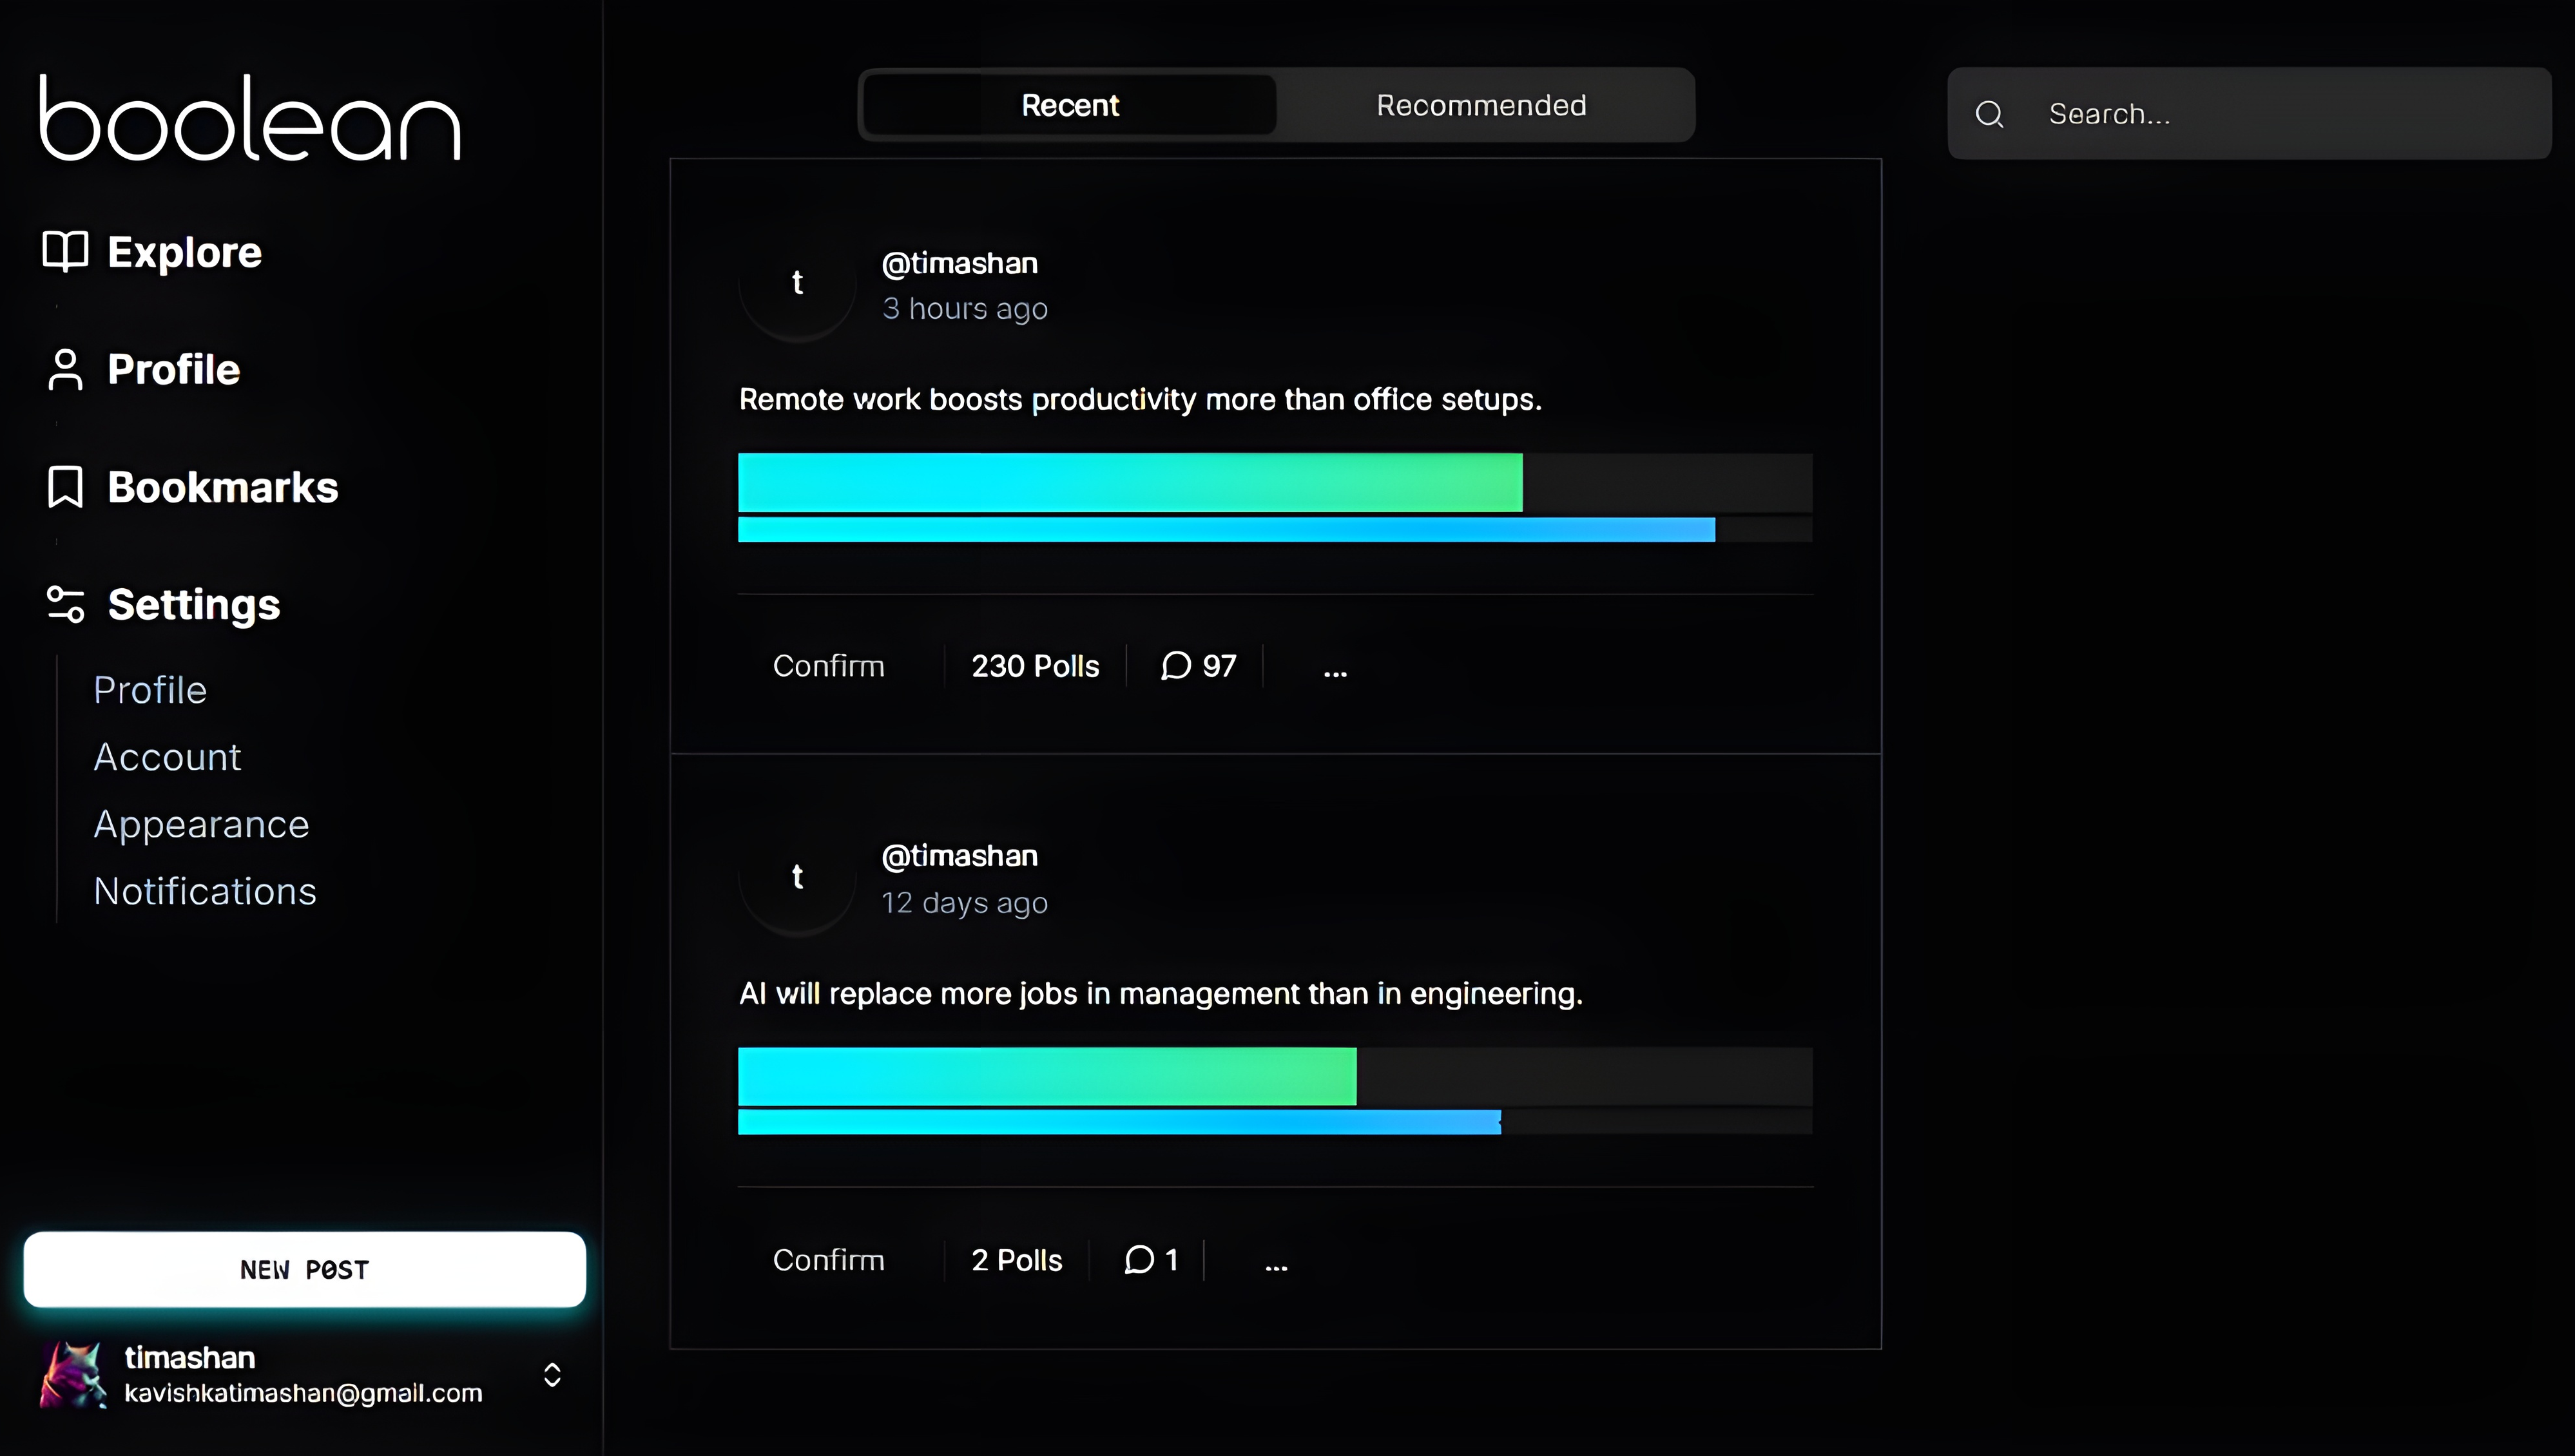
Task: Open Appearance settings sub-item
Action: click(201, 824)
